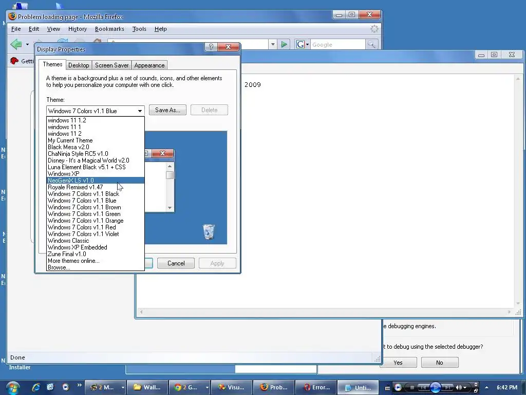This screenshot has height=395, width=526.
Task: Open the Wall... folder taskbar button
Action: point(147,387)
